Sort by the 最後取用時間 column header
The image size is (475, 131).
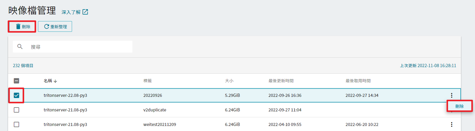(x=358, y=81)
